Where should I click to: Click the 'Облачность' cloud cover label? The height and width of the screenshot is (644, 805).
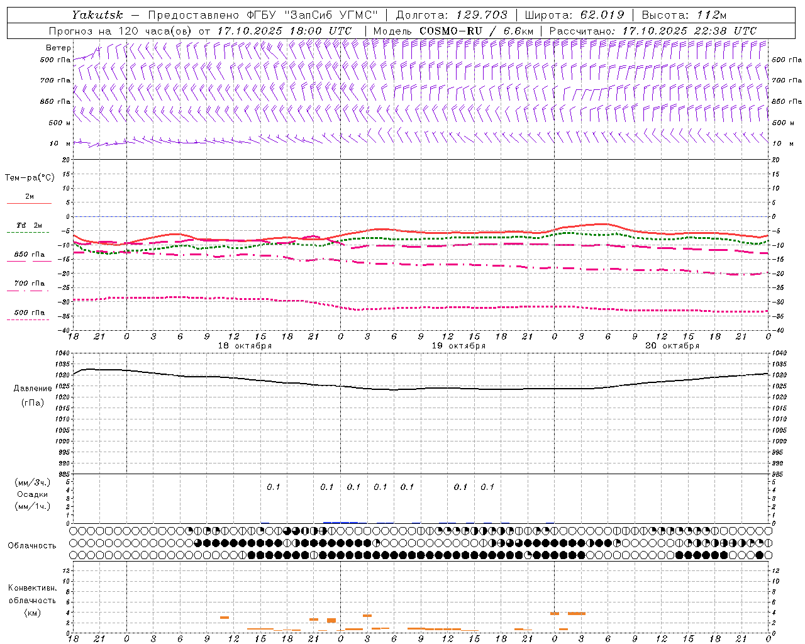(x=32, y=546)
